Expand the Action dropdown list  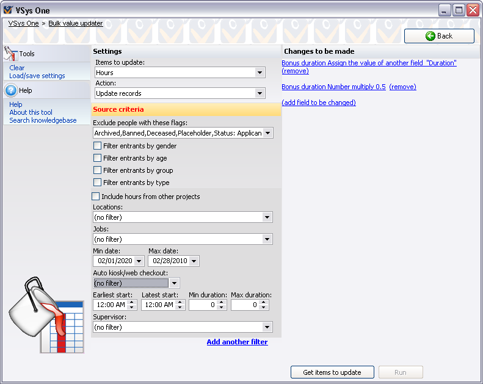click(x=260, y=93)
